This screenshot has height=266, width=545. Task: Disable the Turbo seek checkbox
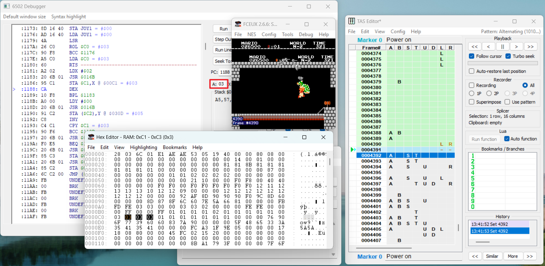click(508, 56)
